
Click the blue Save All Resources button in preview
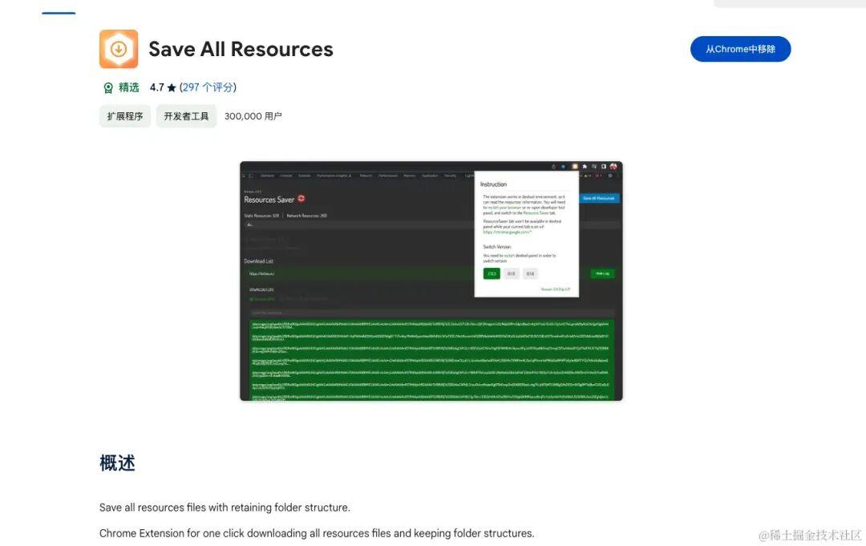[599, 198]
